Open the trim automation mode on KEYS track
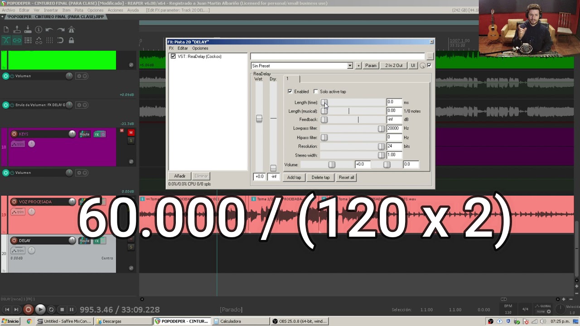The width and height of the screenshot is (580, 326). click(x=18, y=144)
